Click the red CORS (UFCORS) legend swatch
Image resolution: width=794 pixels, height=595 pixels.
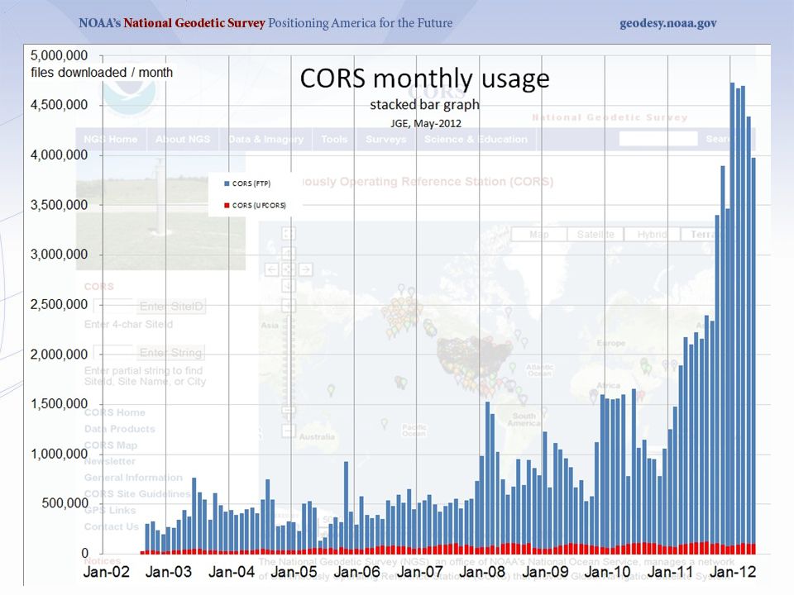point(227,206)
